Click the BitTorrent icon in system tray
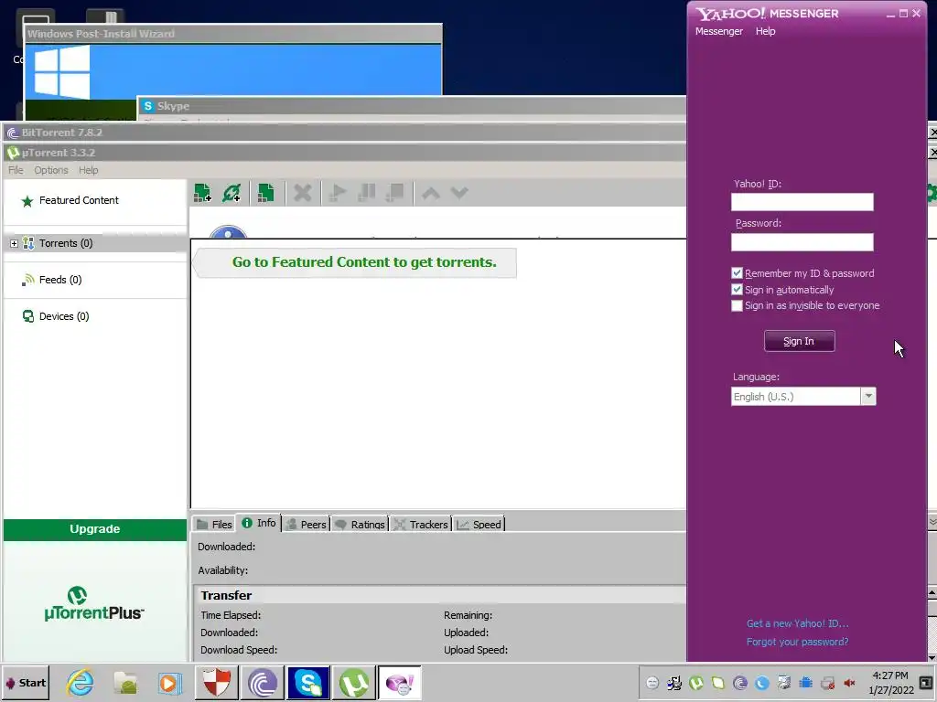 tap(739, 683)
